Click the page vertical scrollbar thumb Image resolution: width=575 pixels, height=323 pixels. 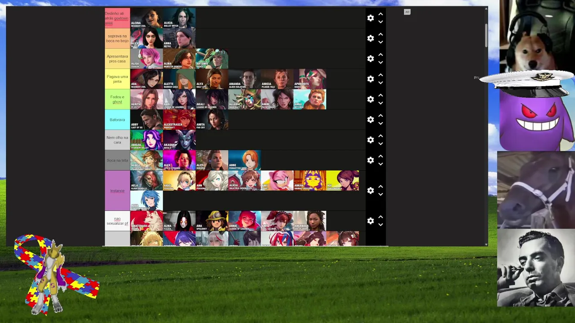coord(486,35)
